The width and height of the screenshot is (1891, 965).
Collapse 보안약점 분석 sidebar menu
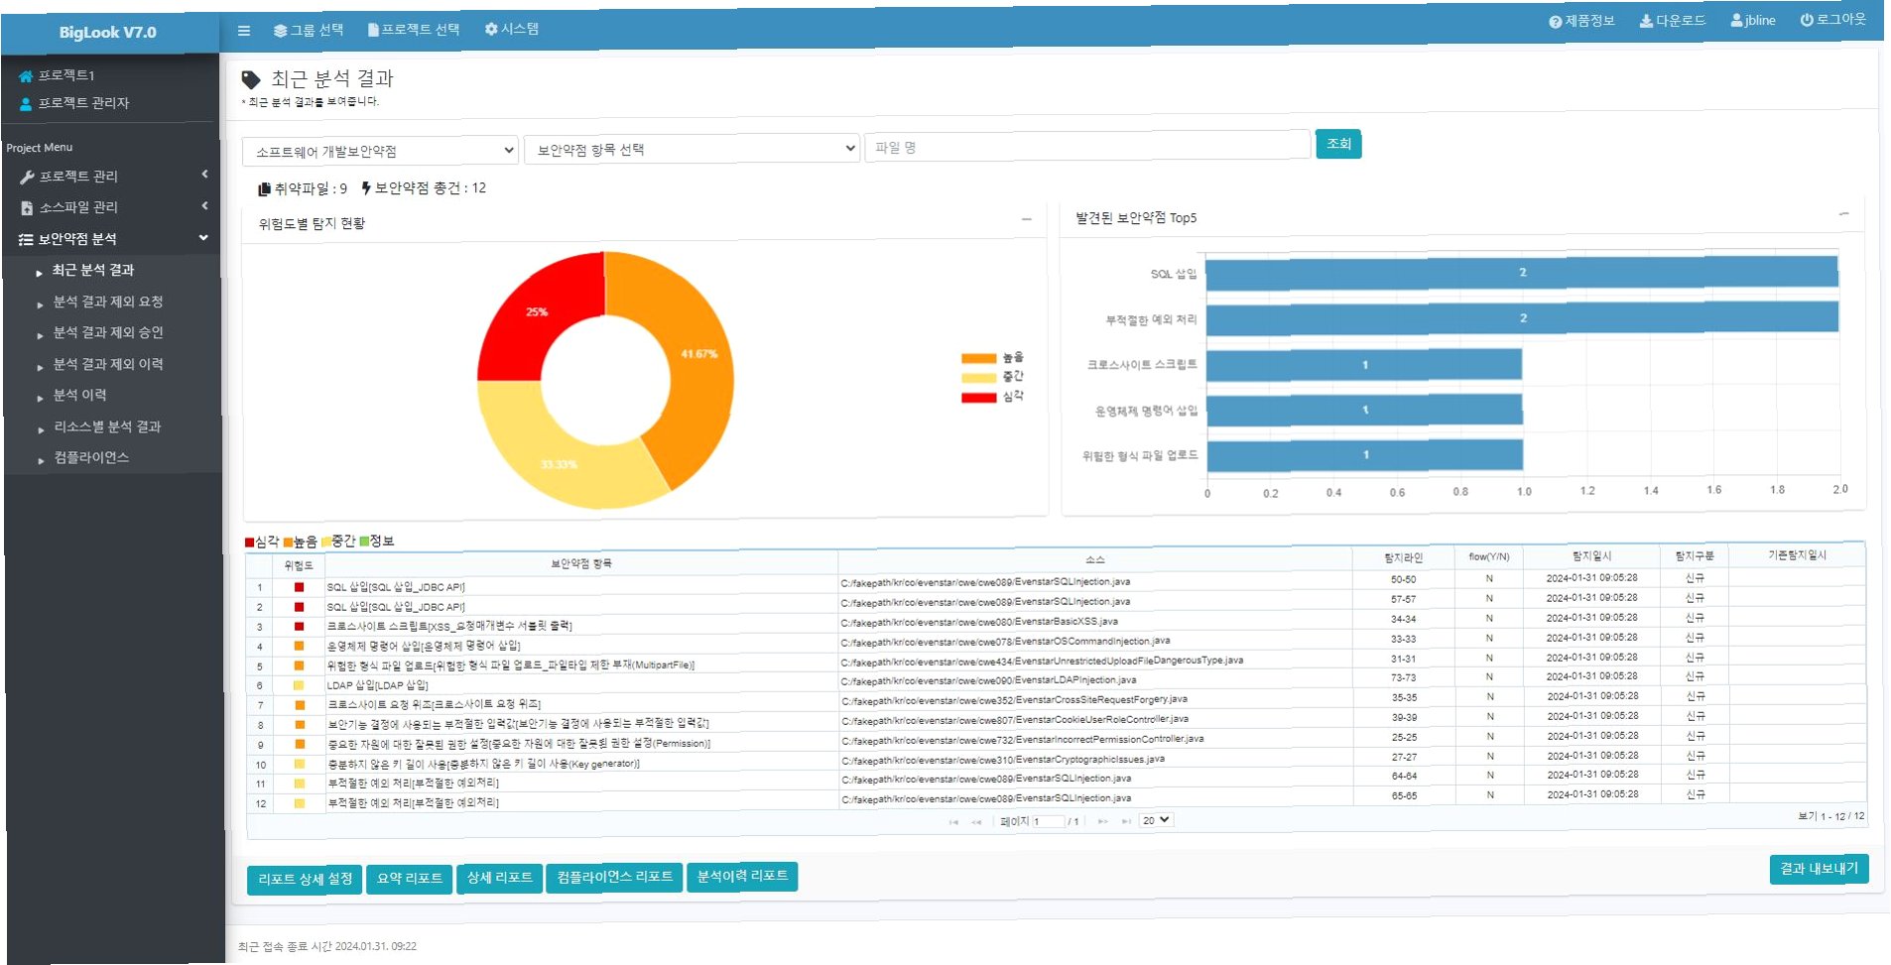click(x=112, y=239)
